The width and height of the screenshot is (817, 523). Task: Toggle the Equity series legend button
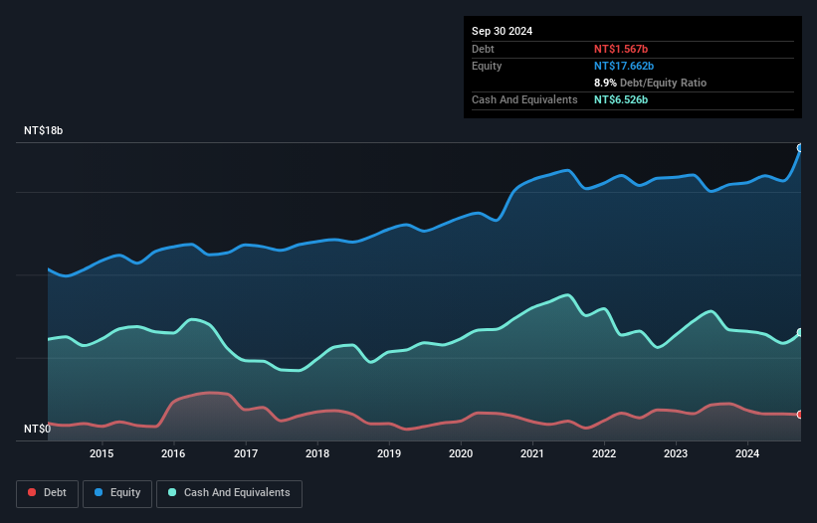pyautogui.click(x=117, y=493)
